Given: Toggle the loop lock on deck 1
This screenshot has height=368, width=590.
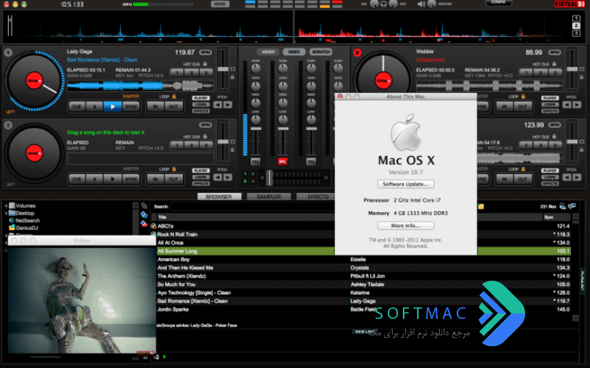Looking at the screenshot, I should click(x=174, y=97).
